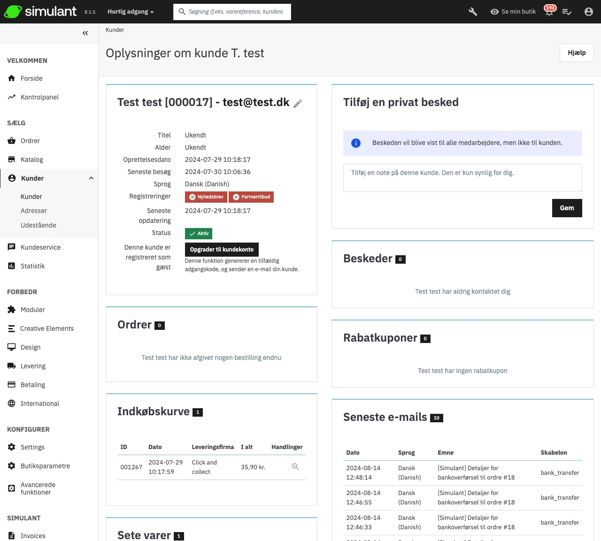Open Adresser in the sidebar submenu
This screenshot has height=541, width=601.
coord(34,211)
